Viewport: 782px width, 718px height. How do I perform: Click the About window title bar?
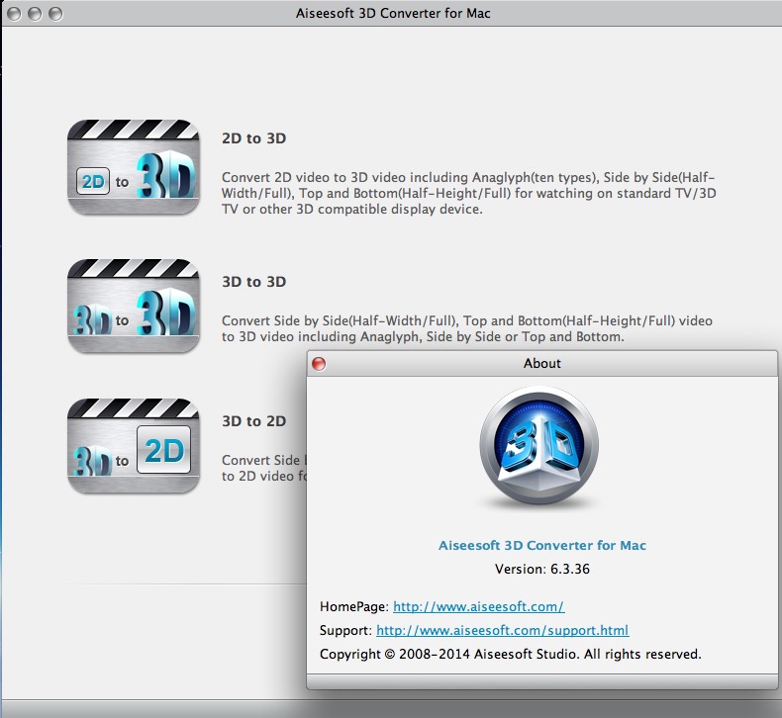coord(542,364)
